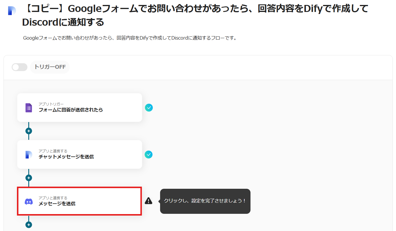Click the トリガーOFF label
Screen dimensions: 396x231
[50, 67]
